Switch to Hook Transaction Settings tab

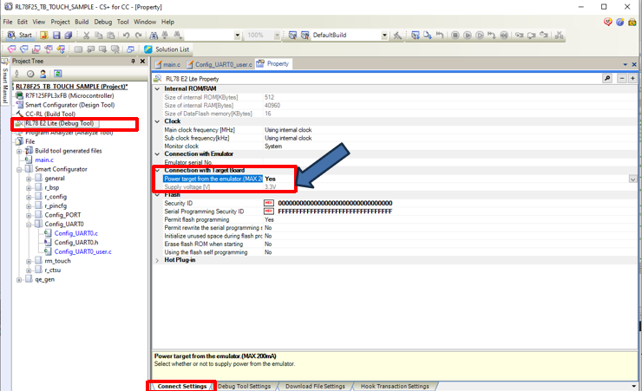(x=395, y=386)
